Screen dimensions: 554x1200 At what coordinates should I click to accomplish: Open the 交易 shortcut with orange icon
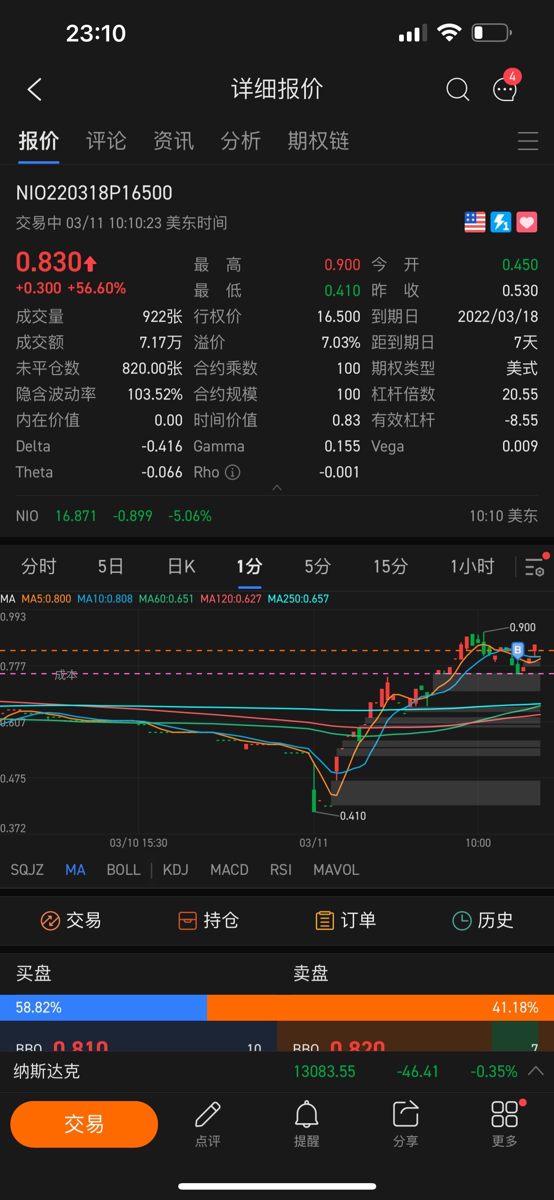(x=71, y=921)
